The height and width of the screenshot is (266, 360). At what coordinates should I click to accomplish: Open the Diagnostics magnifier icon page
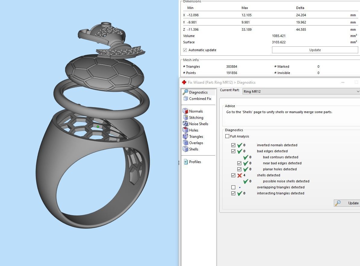pyautogui.click(x=185, y=92)
